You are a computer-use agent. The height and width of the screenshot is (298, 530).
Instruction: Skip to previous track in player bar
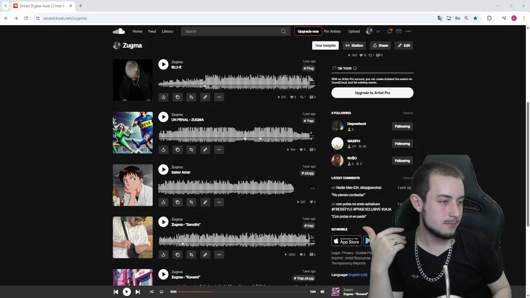[x=116, y=292]
